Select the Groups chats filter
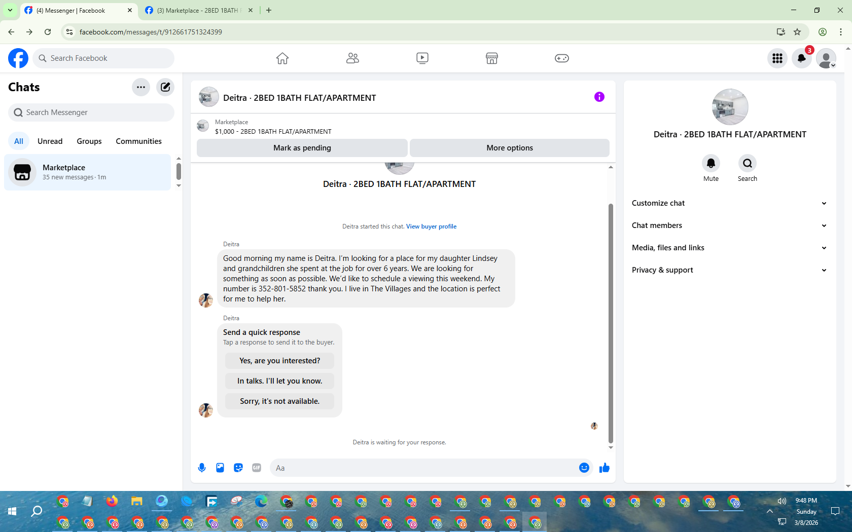The width and height of the screenshot is (852, 532). pyautogui.click(x=89, y=141)
